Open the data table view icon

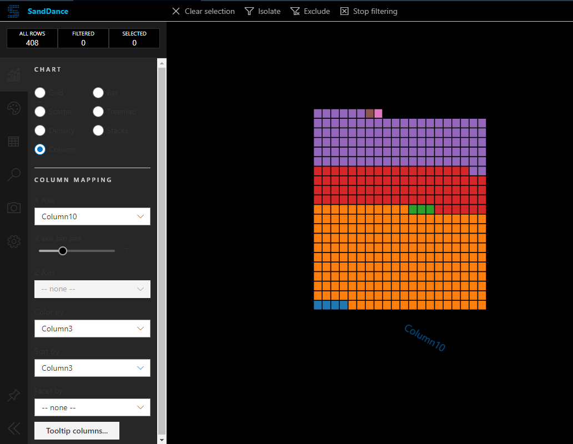tap(14, 142)
